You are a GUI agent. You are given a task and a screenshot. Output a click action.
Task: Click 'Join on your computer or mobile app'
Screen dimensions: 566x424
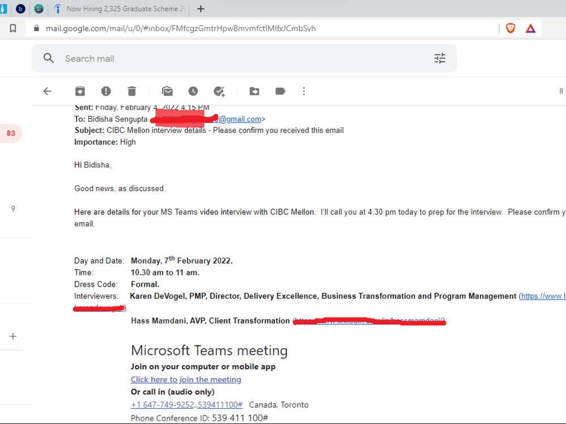tap(203, 367)
